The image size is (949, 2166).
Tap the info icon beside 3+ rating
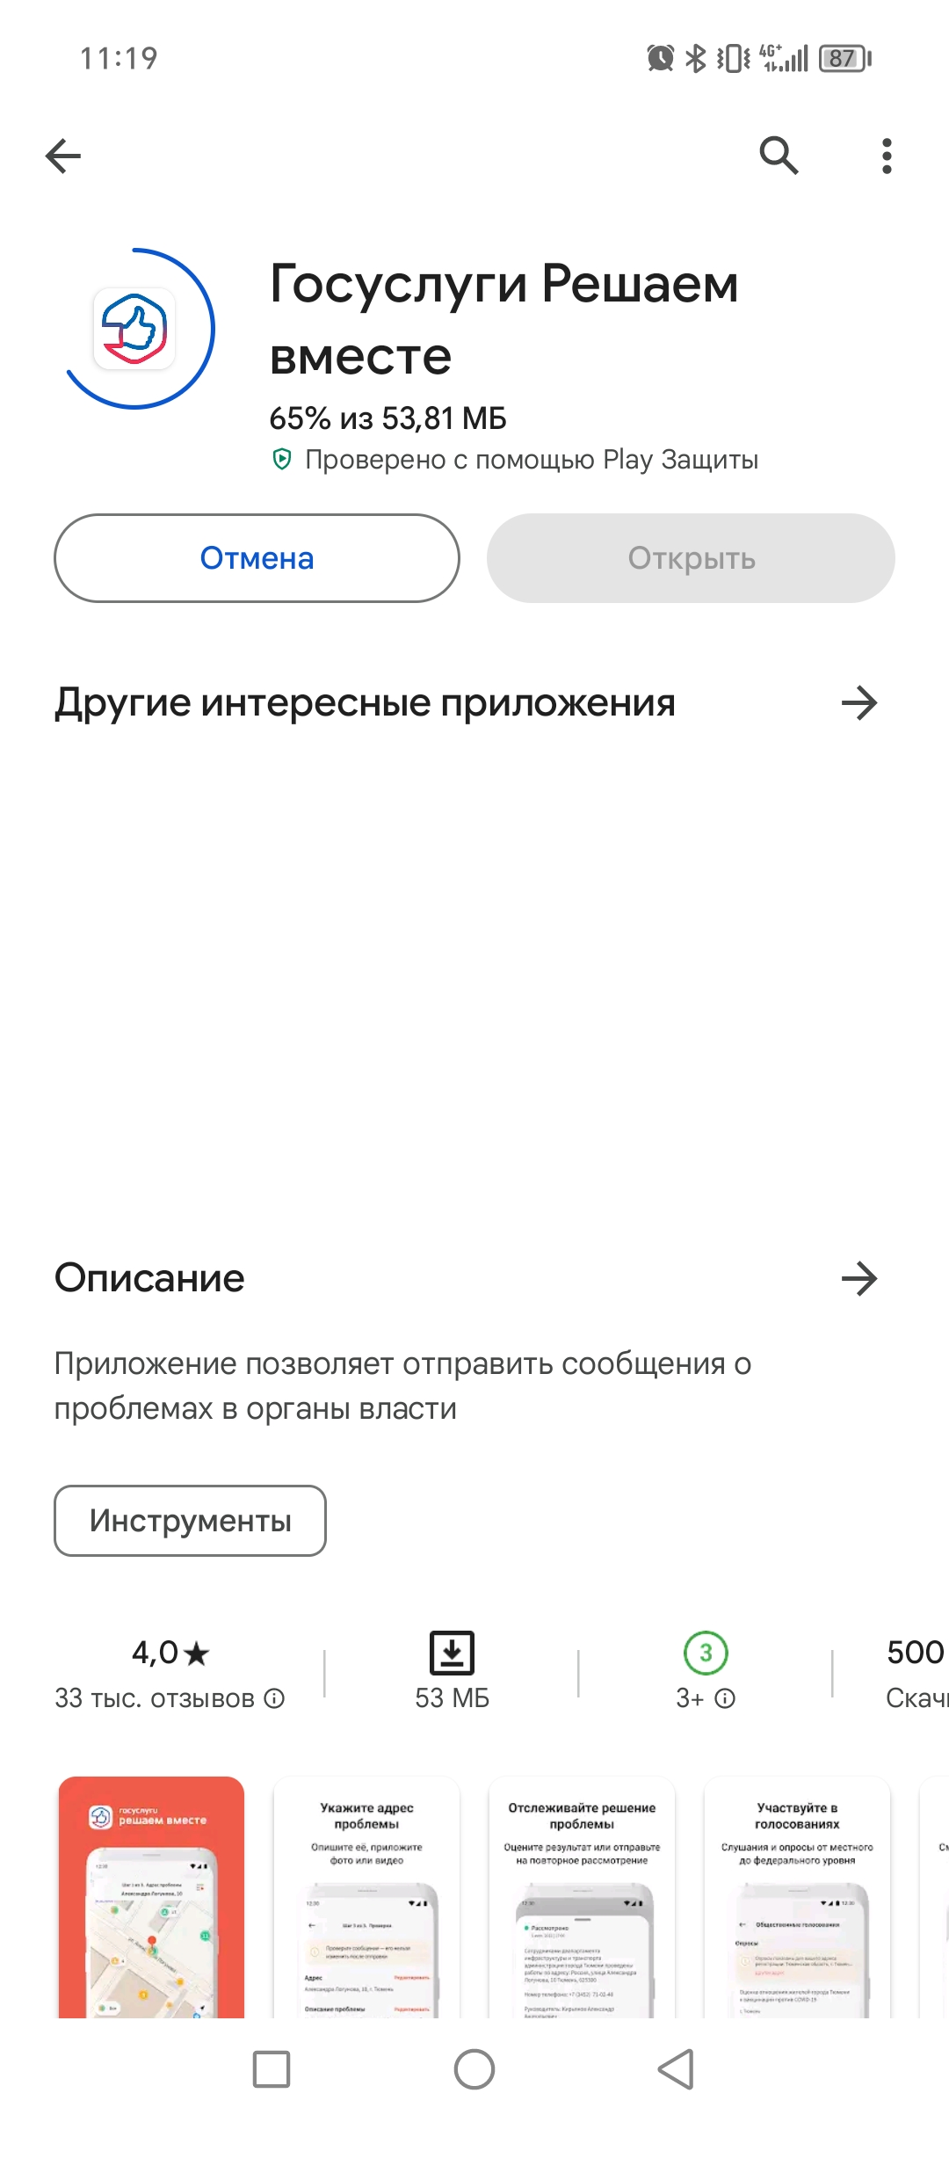[x=725, y=1698]
